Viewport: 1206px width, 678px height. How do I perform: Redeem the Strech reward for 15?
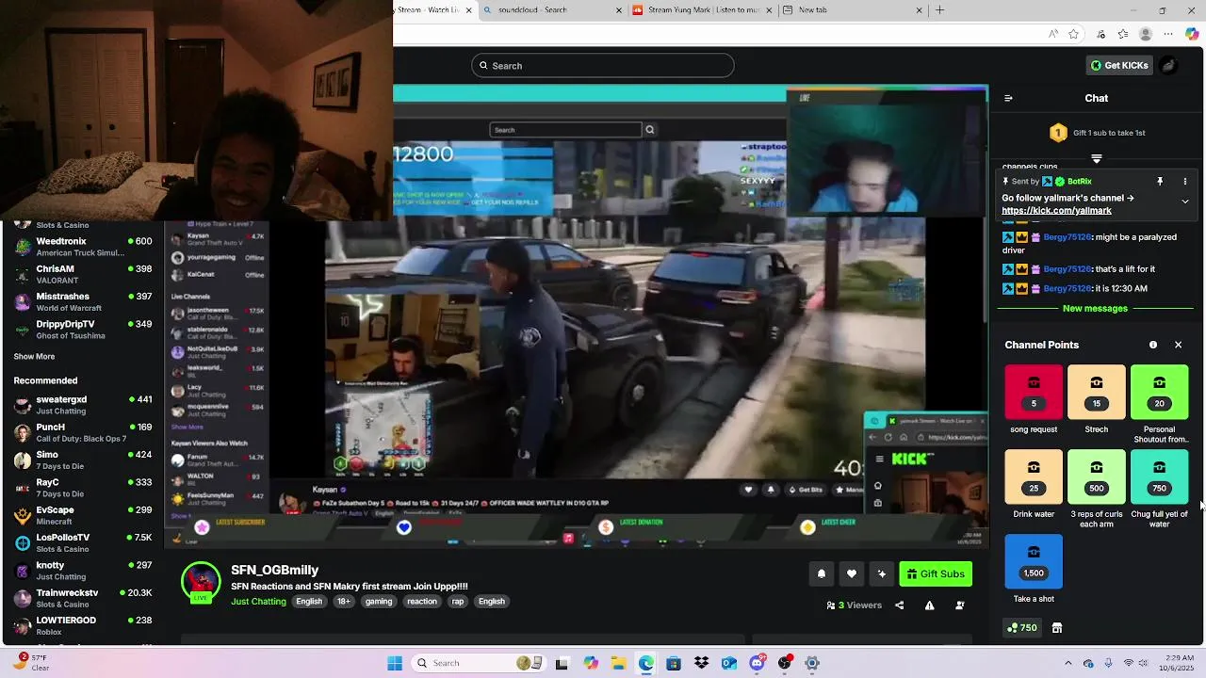(x=1097, y=392)
